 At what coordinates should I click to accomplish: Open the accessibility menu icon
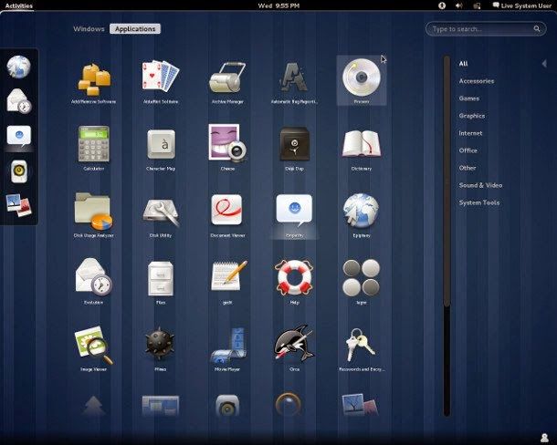click(442, 5)
